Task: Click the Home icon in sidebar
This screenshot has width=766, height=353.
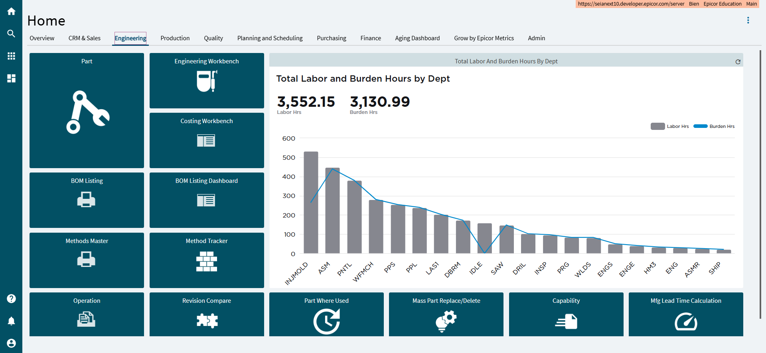Action: pyautogui.click(x=11, y=12)
